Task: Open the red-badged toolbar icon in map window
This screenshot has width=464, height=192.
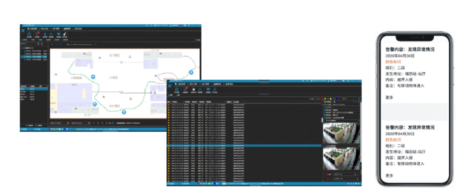Action: [37, 34]
